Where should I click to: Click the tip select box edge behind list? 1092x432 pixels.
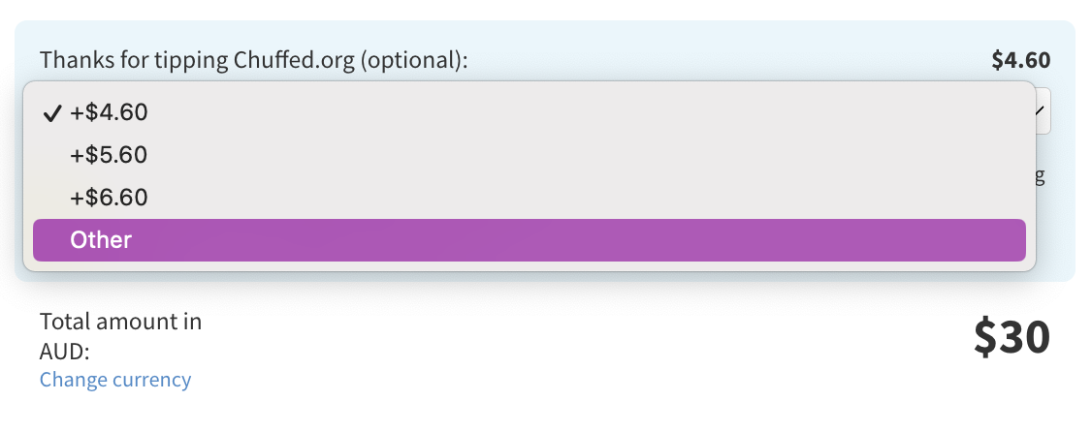[1044, 111]
